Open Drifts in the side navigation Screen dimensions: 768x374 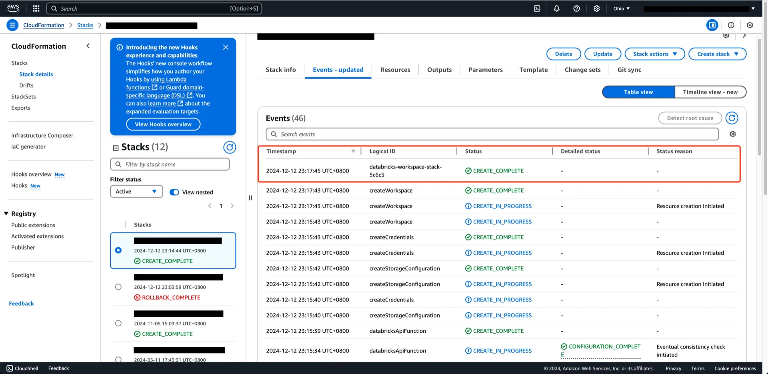(26, 85)
